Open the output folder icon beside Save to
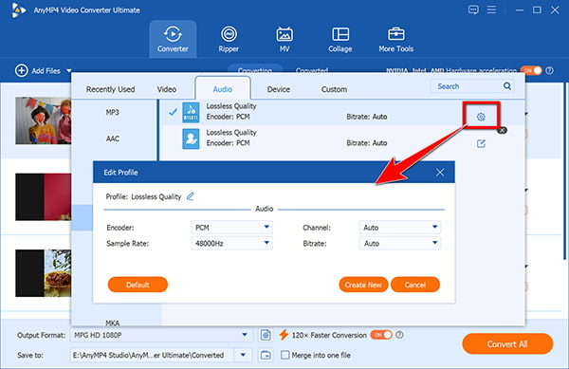This screenshot has height=369, width=569. tap(266, 355)
